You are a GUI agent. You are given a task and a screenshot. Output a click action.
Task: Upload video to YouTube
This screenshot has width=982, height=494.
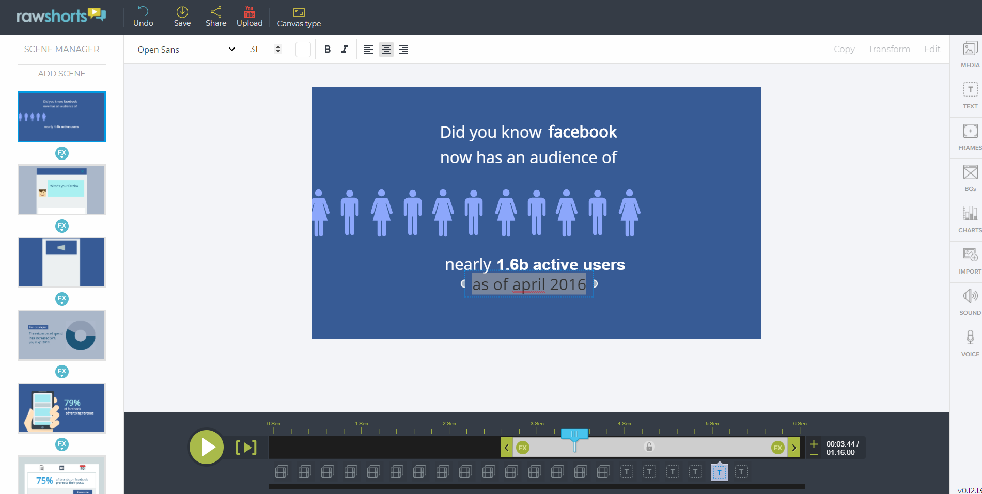point(250,17)
